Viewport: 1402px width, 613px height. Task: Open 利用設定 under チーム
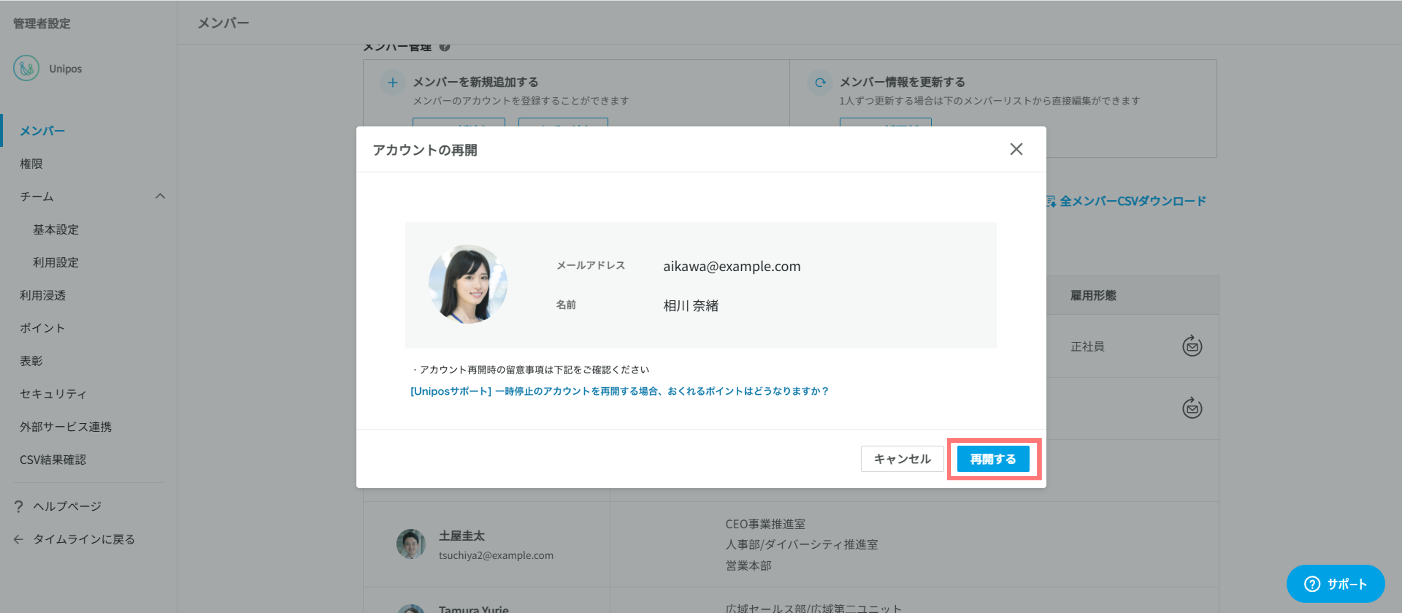click(55, 262)
